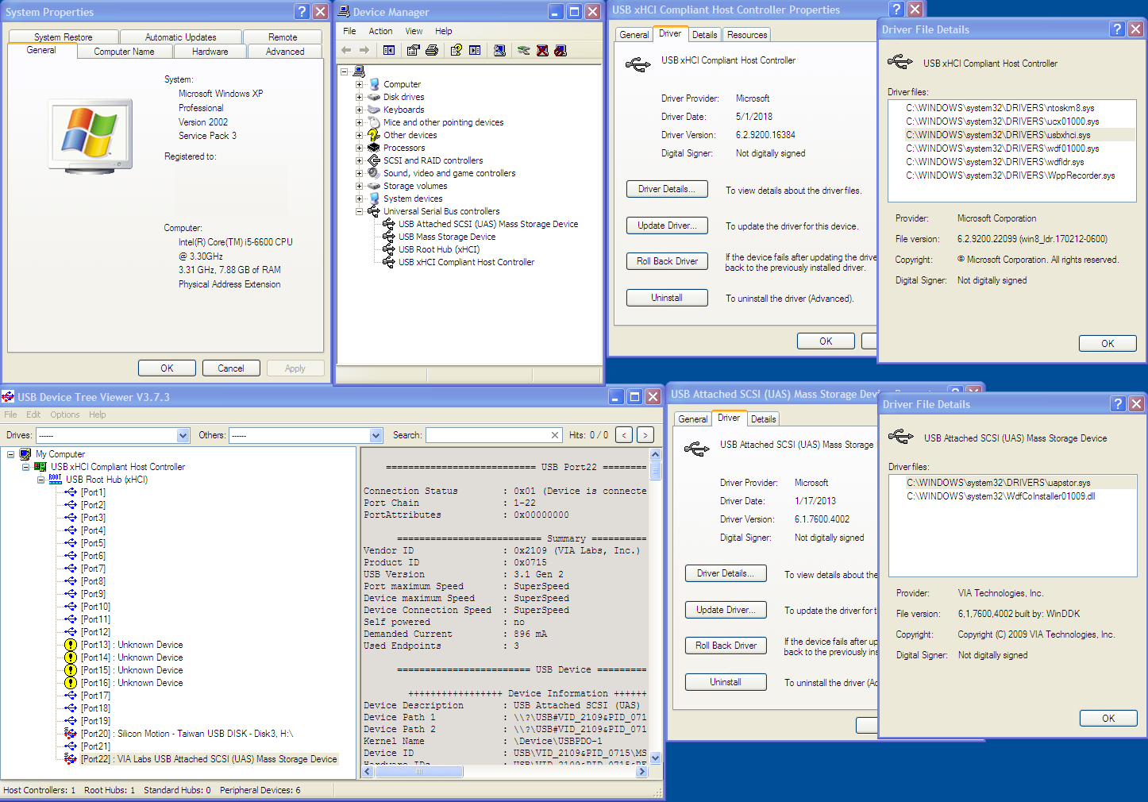Select the Processors chip icon
Viewport: 1148px width, 802px height.
click(x=374, y=148)
